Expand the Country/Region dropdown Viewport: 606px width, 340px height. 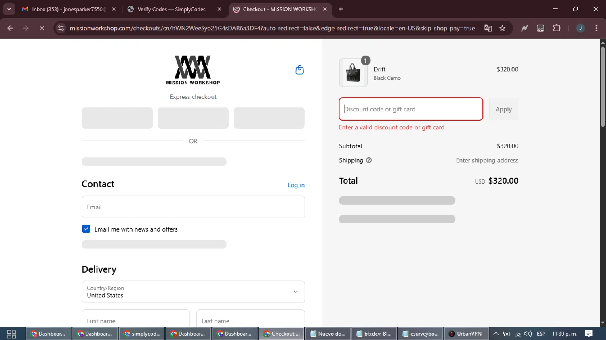pyautogui.click(x=193, y=292)
